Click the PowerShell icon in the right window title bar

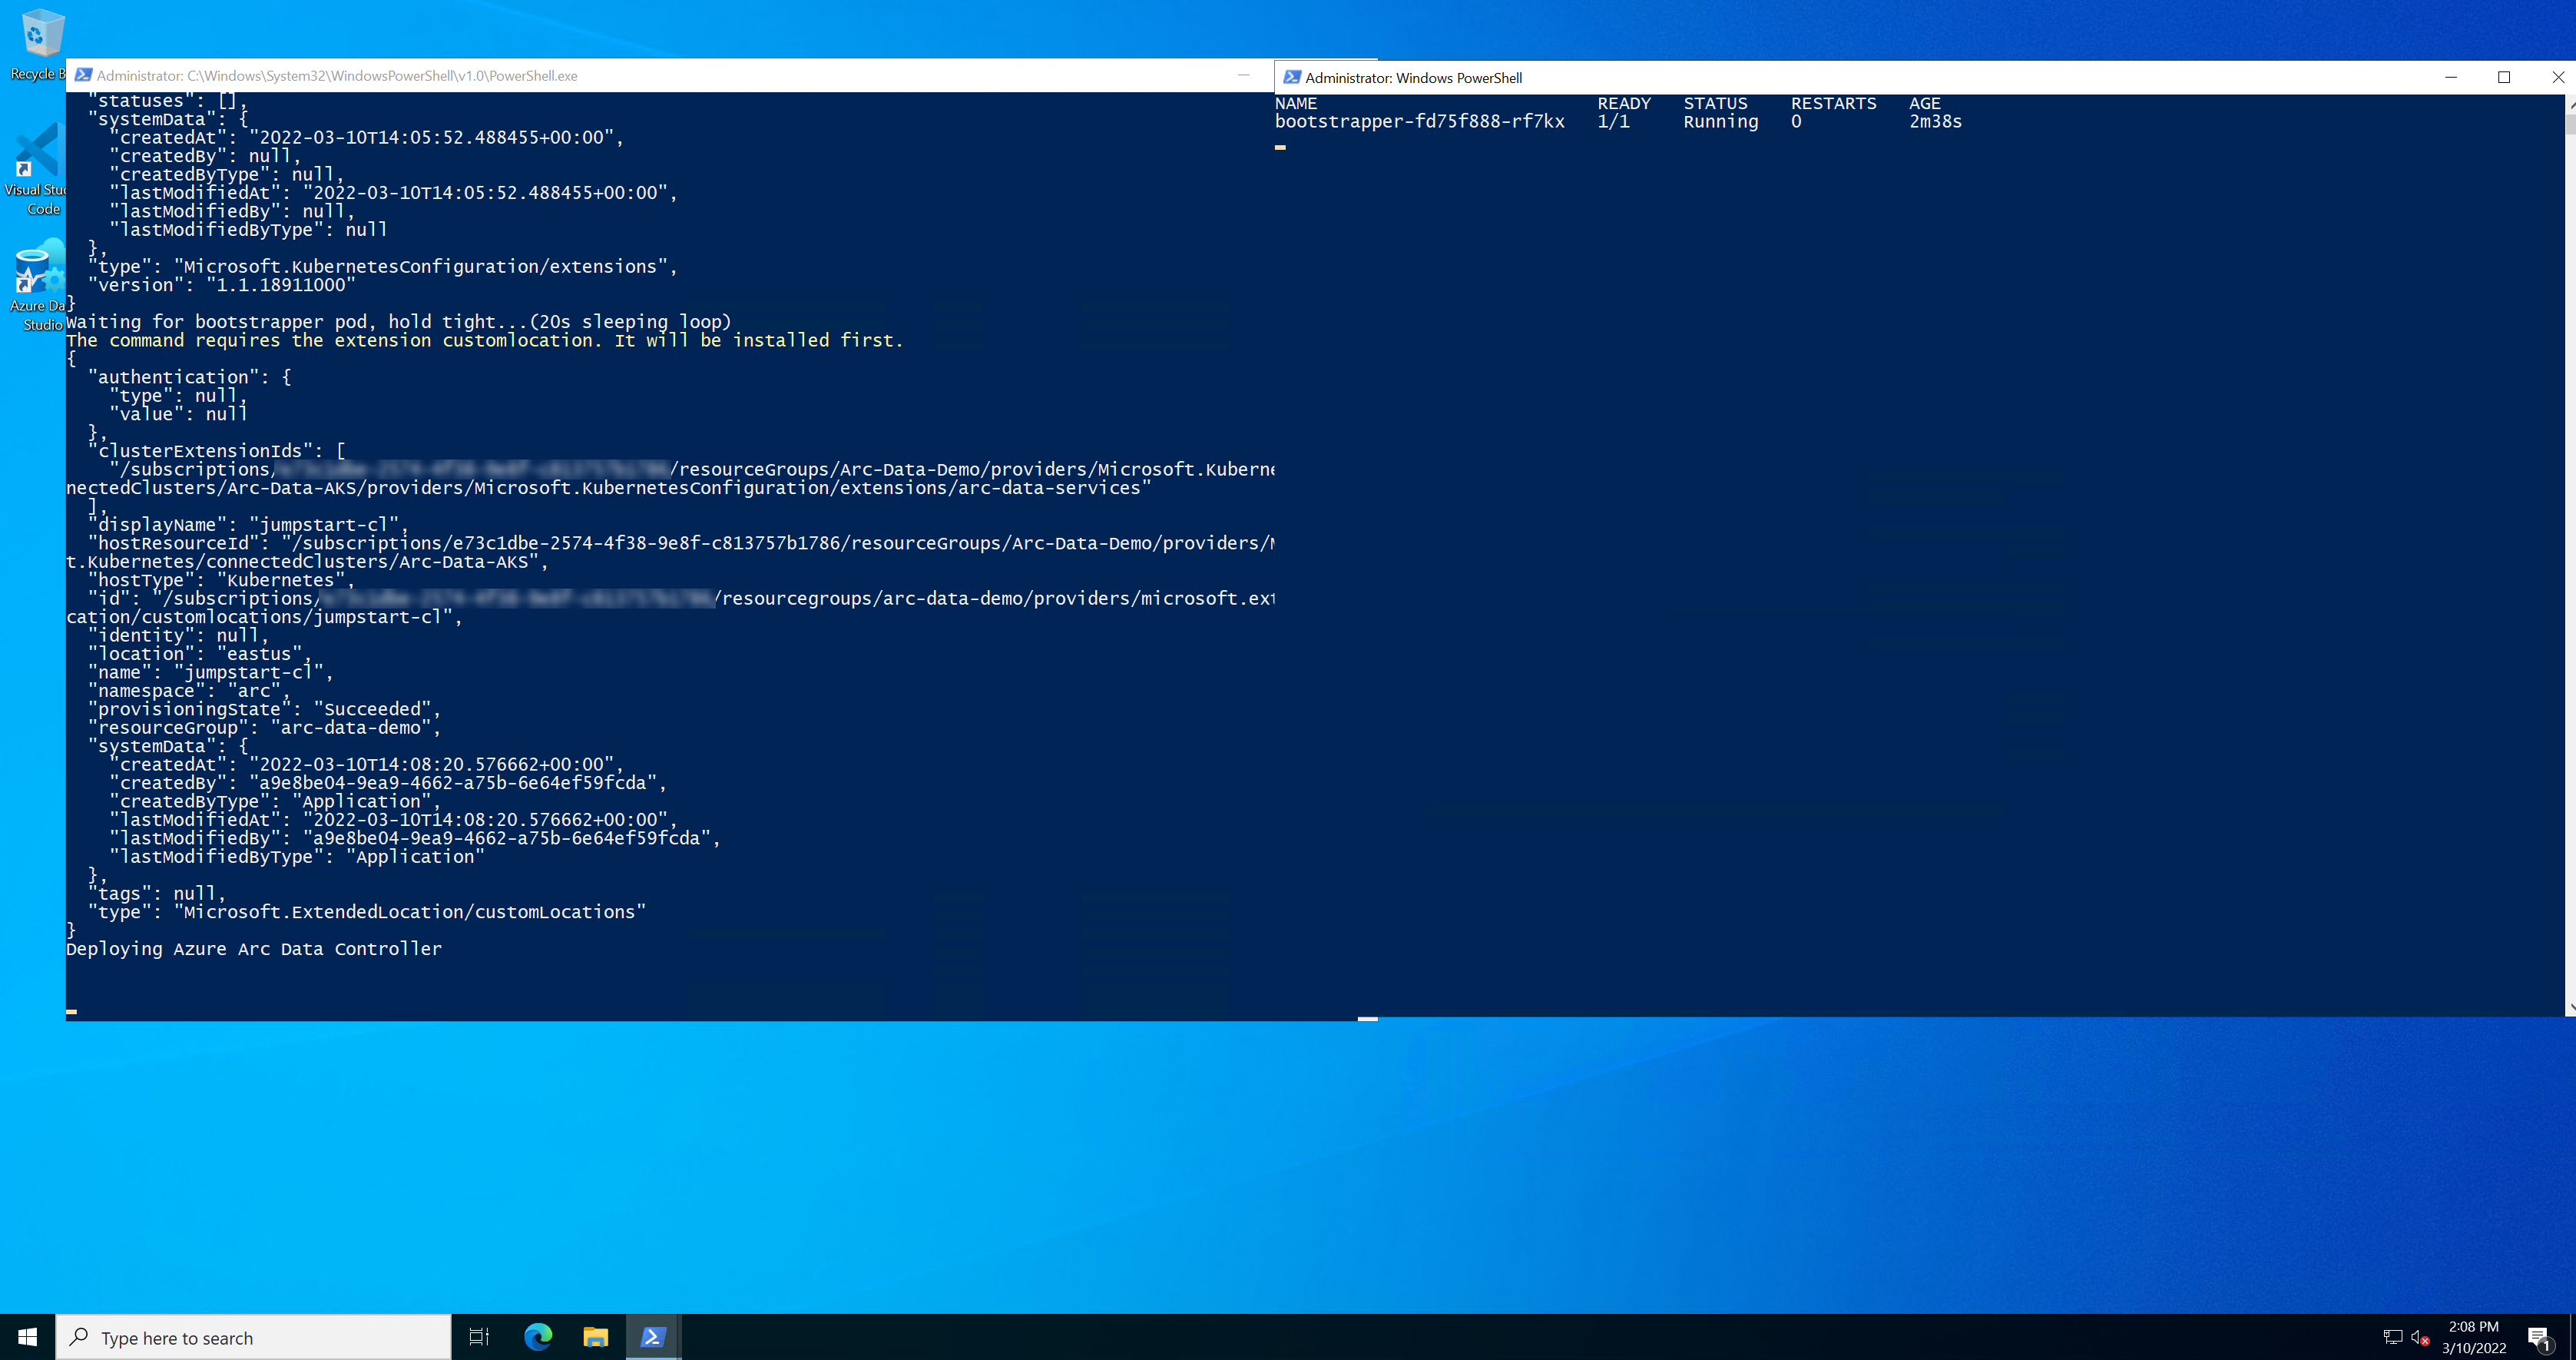[1291, 77]
